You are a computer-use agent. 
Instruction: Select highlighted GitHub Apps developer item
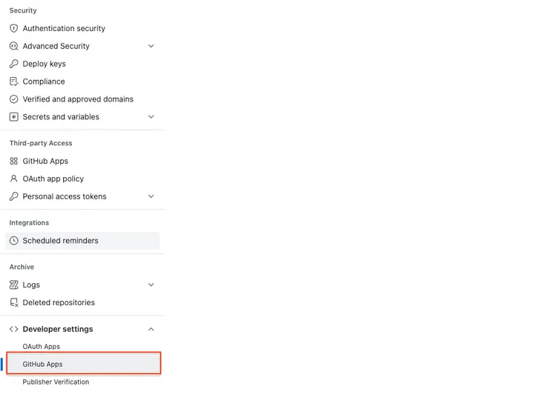pos(43,365)
